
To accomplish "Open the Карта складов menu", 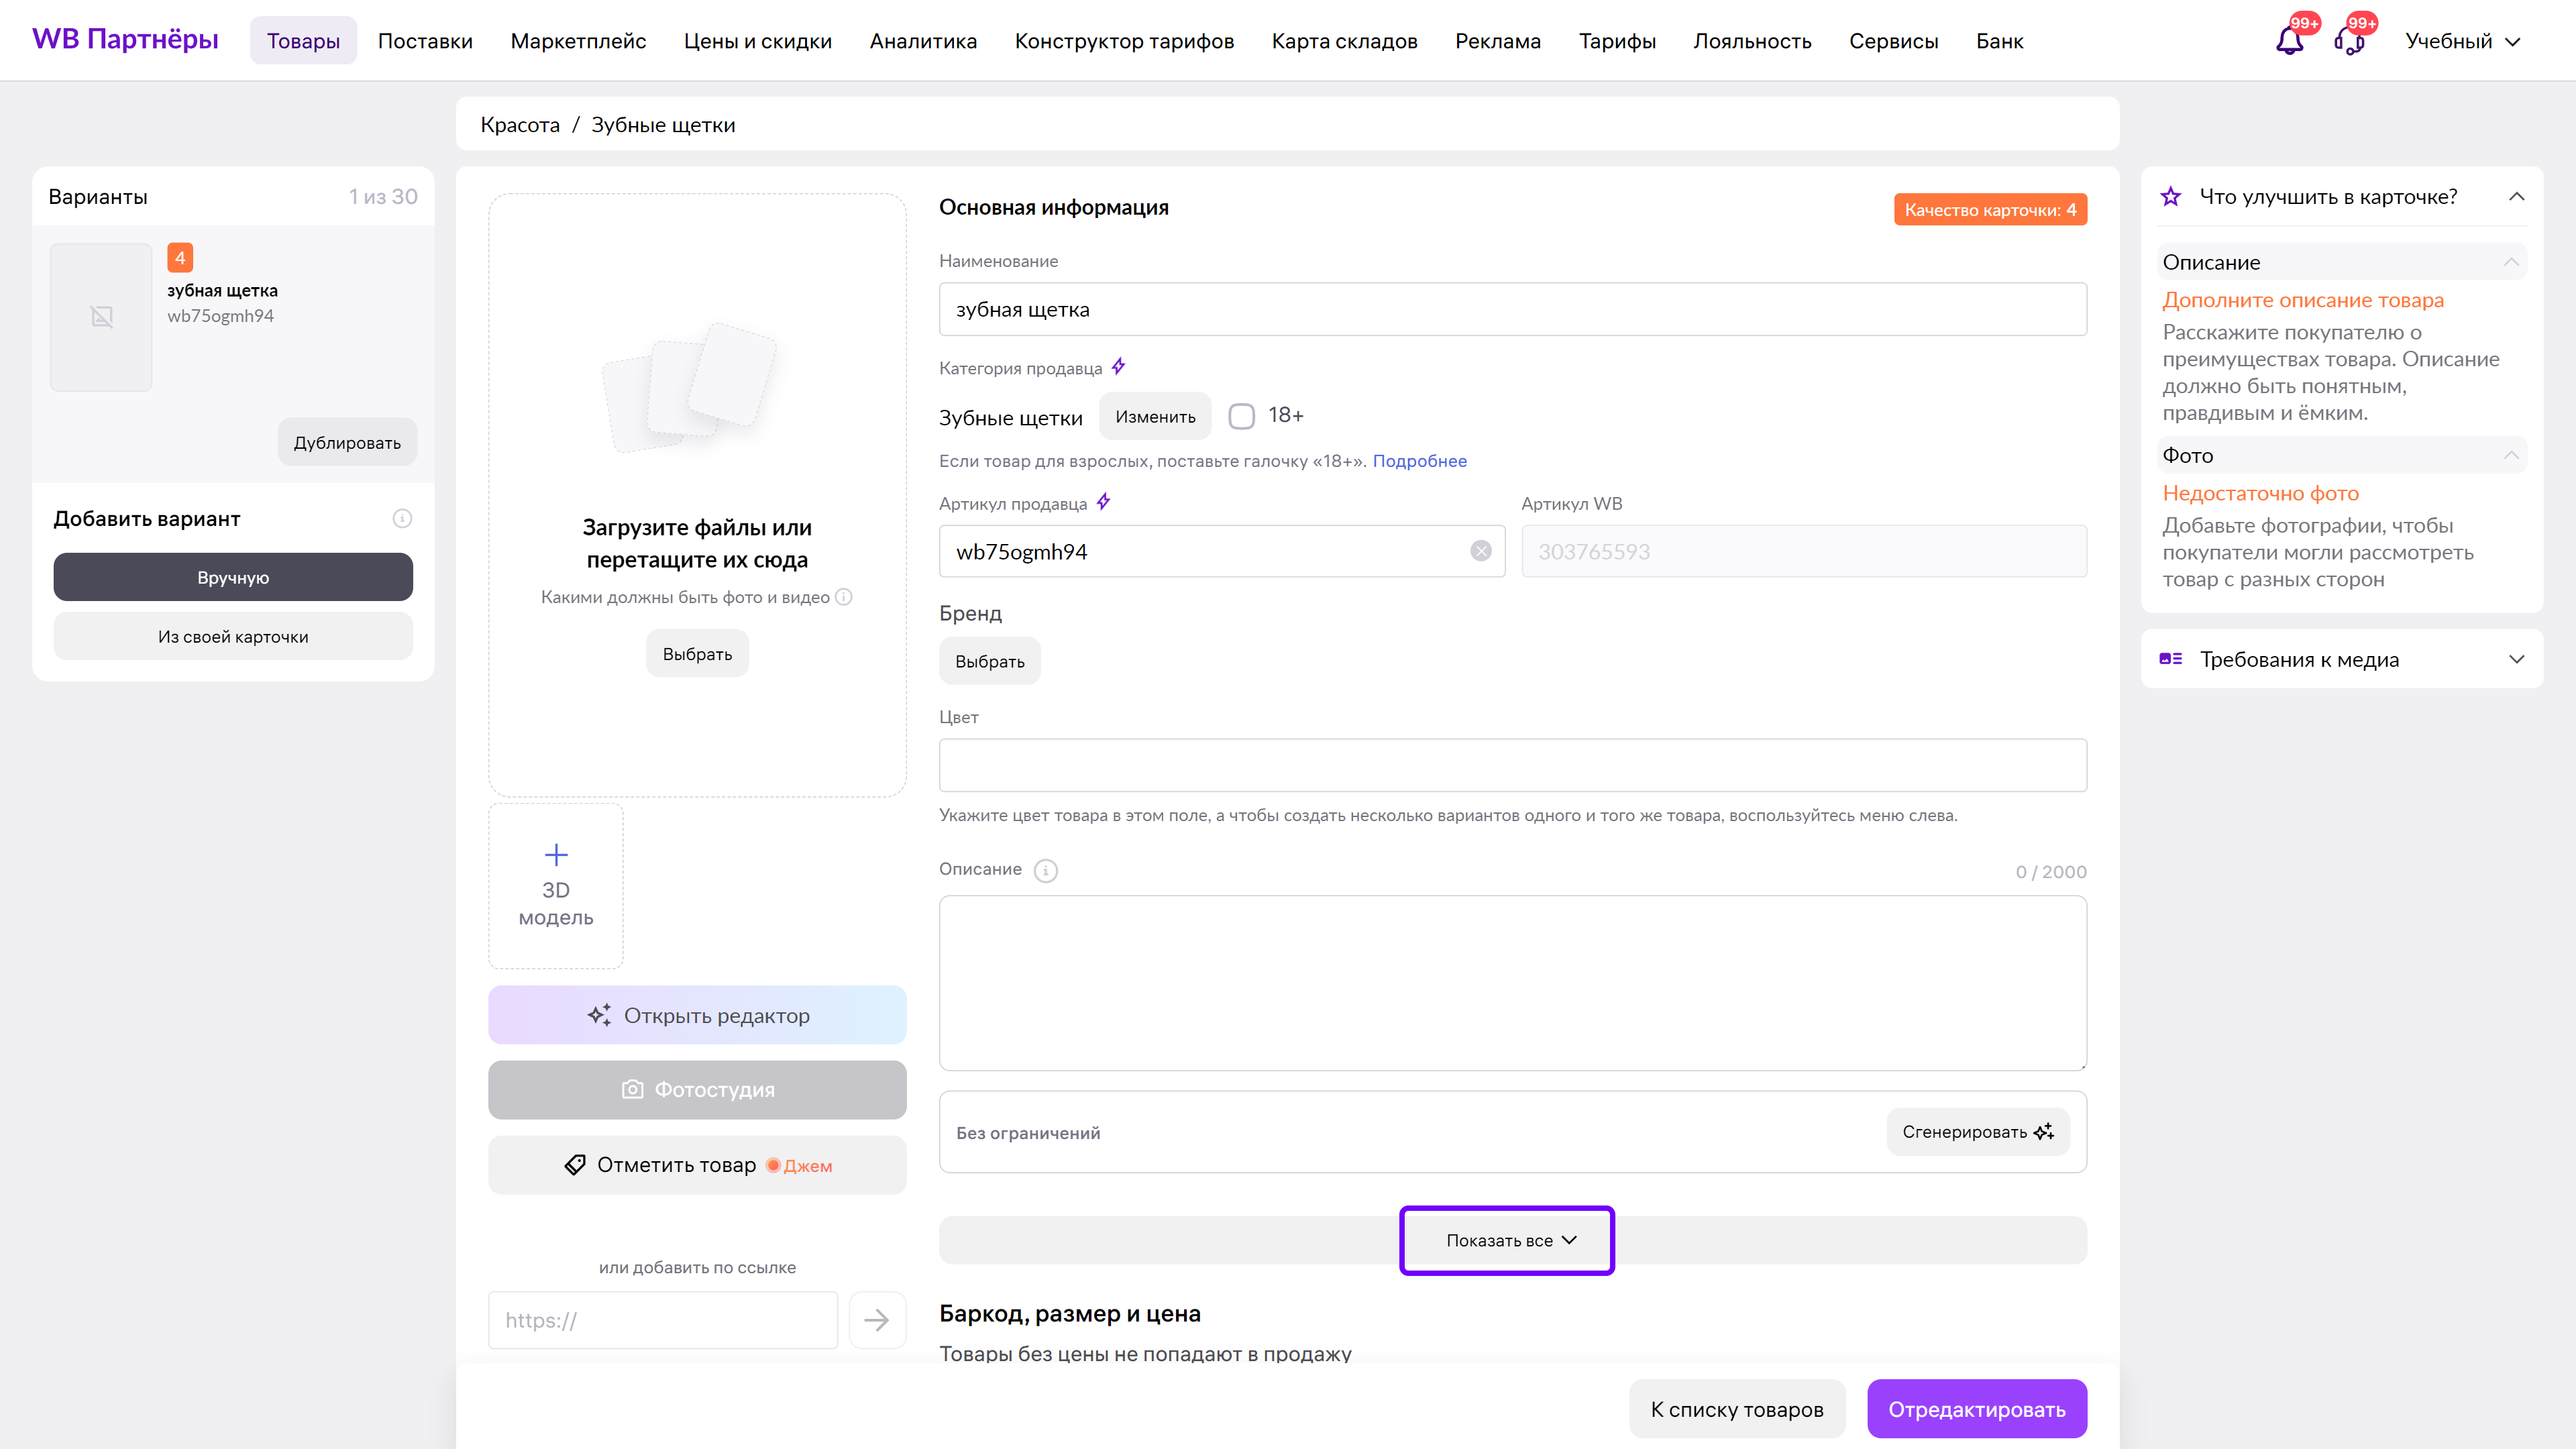I will coord(1344,41).
